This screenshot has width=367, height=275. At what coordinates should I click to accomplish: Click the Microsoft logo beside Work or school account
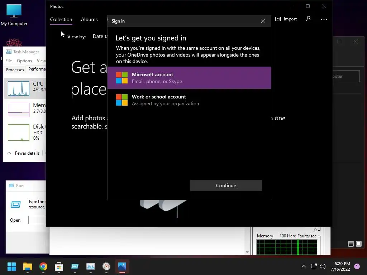pos(122,100)
